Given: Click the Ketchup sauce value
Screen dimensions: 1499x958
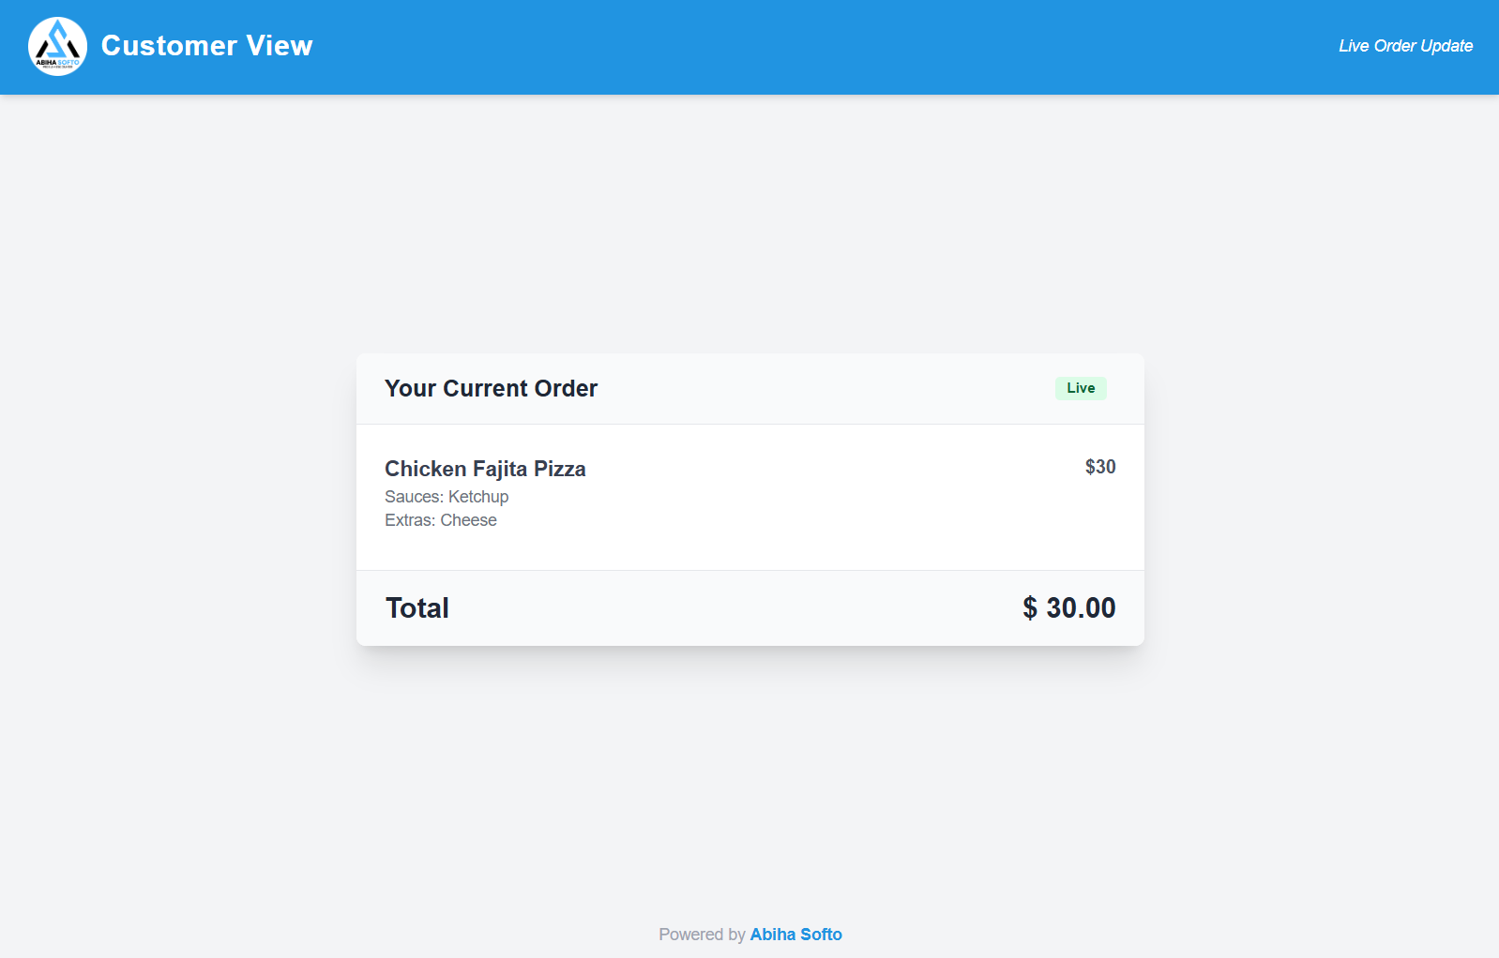Looking at the screenshot, I should 478,497.
